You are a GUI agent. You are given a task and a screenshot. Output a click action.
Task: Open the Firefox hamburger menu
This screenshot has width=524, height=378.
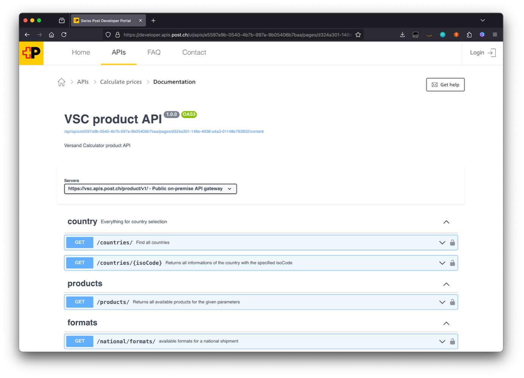pos(495,35)
